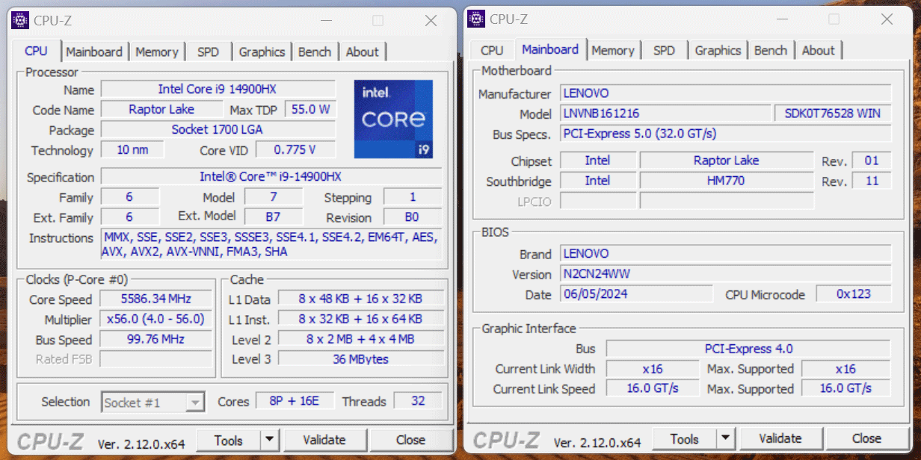921x460 pixels.
Task: Click Package value Socket 1700 LGA
Action: [x=218, y=129]
